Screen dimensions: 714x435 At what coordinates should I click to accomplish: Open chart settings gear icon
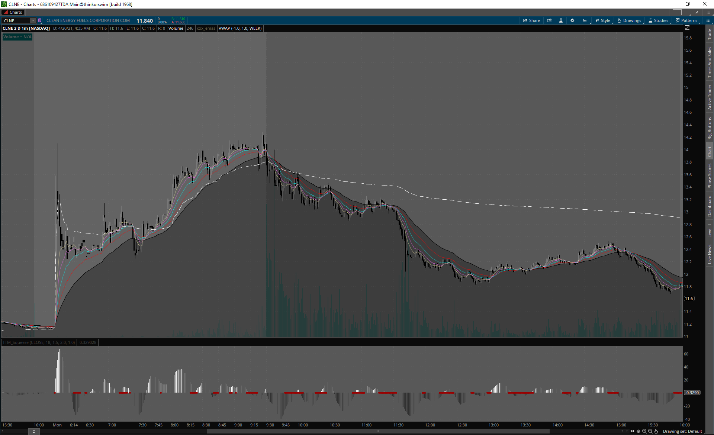point(572,20)
